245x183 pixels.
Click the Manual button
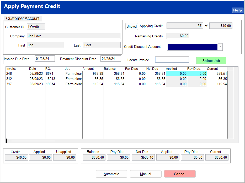click(145, 174)
